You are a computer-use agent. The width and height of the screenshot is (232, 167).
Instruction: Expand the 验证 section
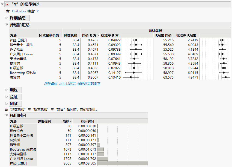(7, 97)
